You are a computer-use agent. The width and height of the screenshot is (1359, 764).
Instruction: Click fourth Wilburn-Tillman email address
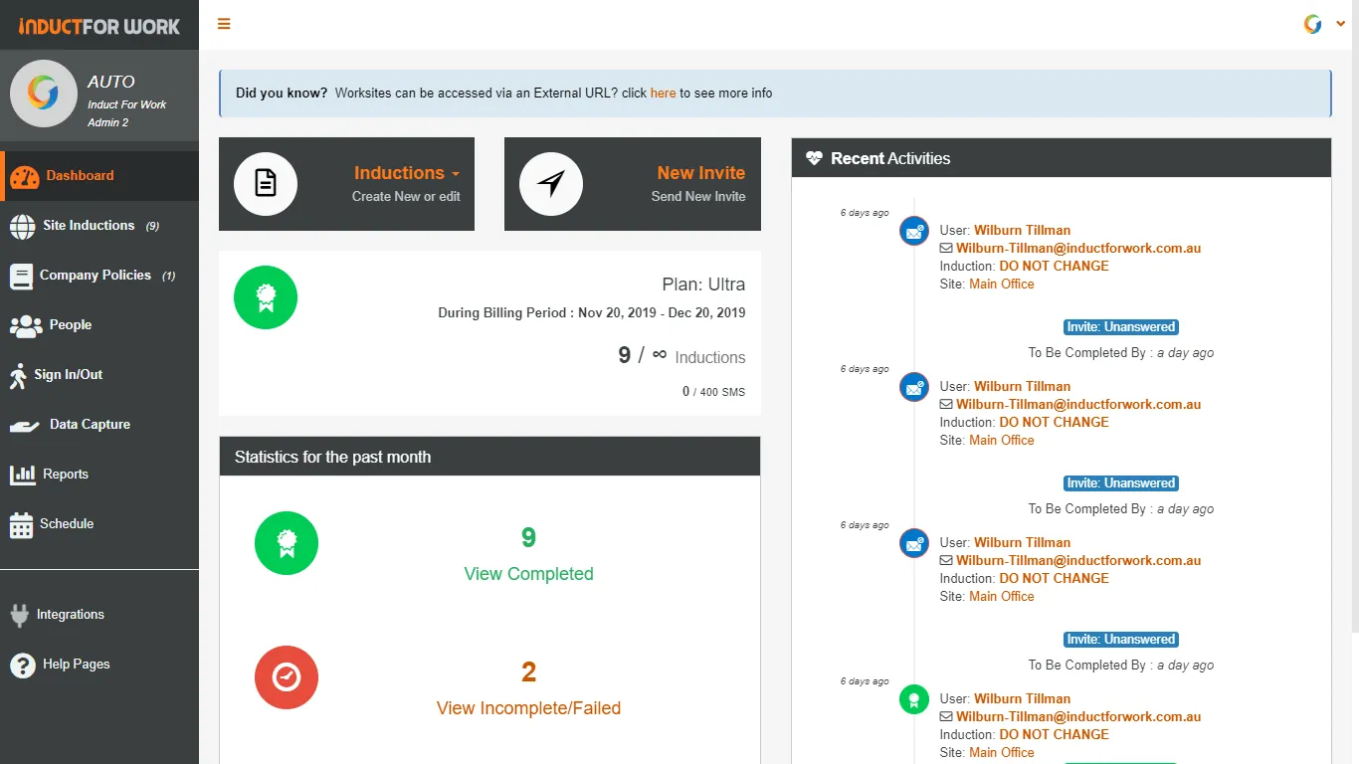[1078, 717]
